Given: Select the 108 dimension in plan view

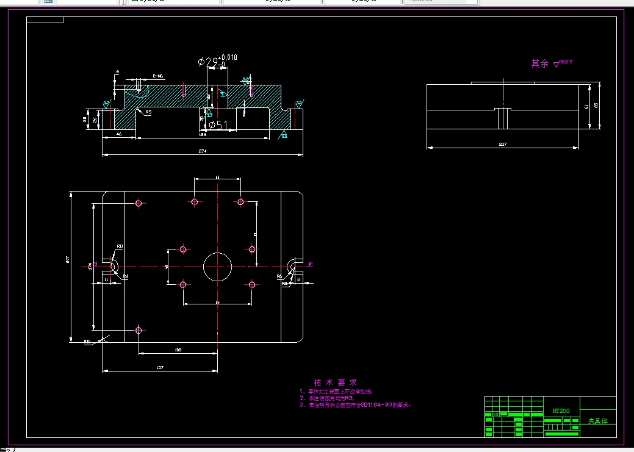Looking at the screenshot, I should 178,350.
